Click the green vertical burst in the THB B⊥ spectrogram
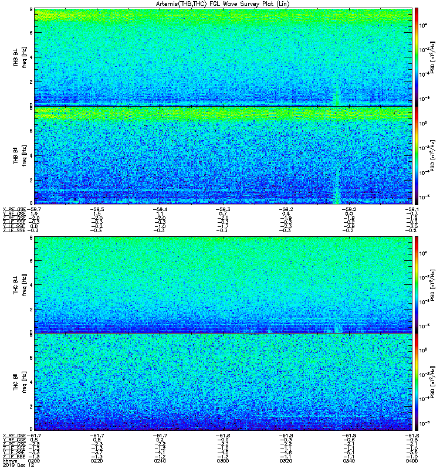The image size is (440, 469). (x=337, y=95)
